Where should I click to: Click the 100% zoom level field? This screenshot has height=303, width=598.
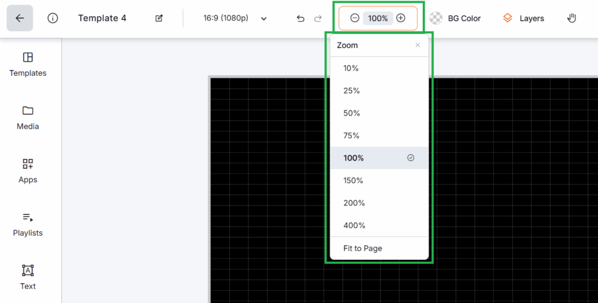[x=378, y=19]
